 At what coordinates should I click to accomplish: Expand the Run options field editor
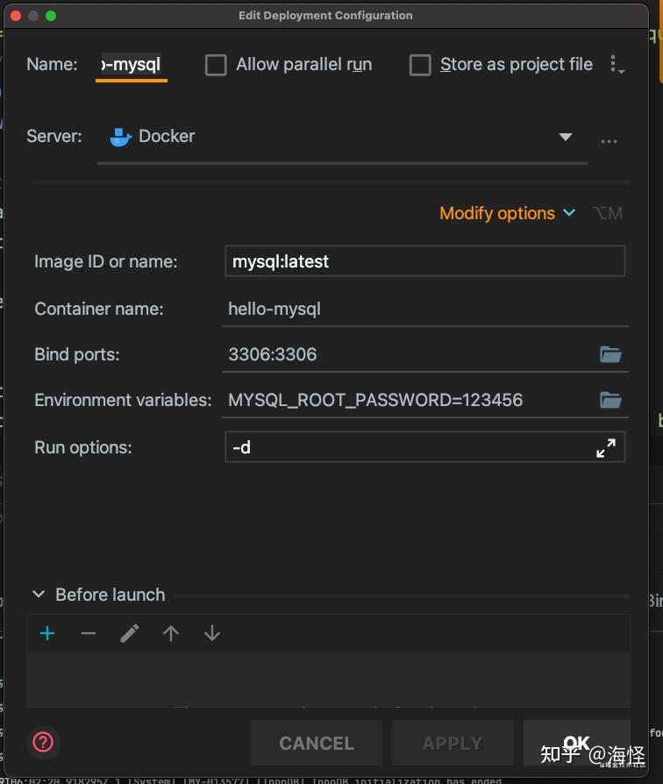[606, 447]
